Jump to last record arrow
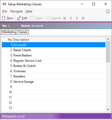This screenshot has height=120, width=112. point(83,18)
